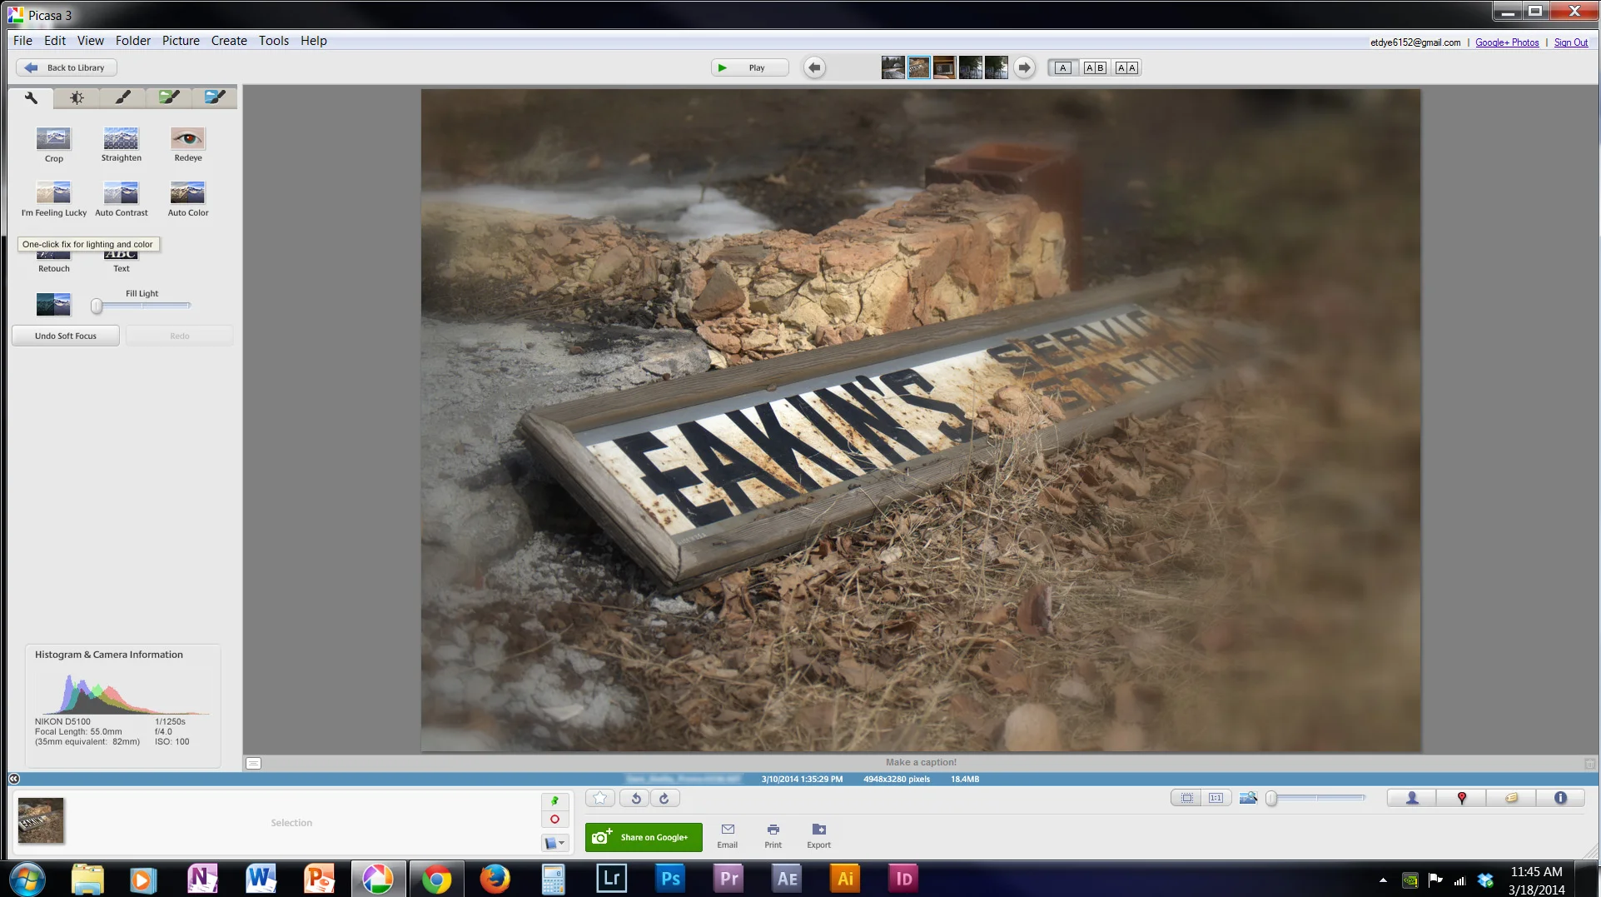Open the Create menu
Image resolution: width=1601 pixels, height=897 pixels.
229,40
